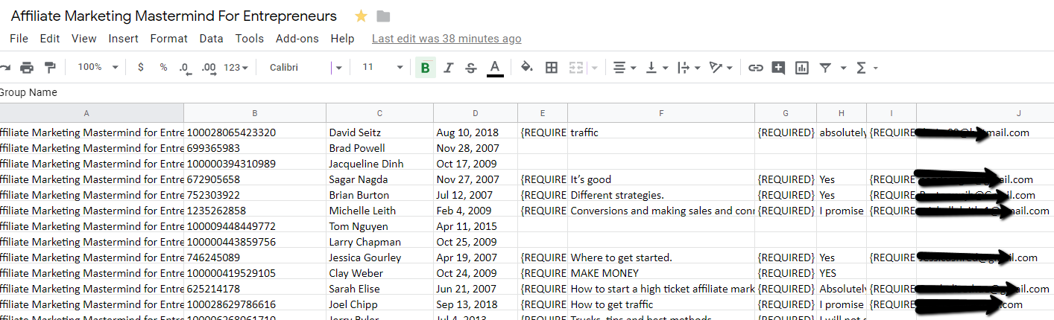This screenshot has height=320, width=1054.
Task: Click the document title to rename
Action: point(174,16)
